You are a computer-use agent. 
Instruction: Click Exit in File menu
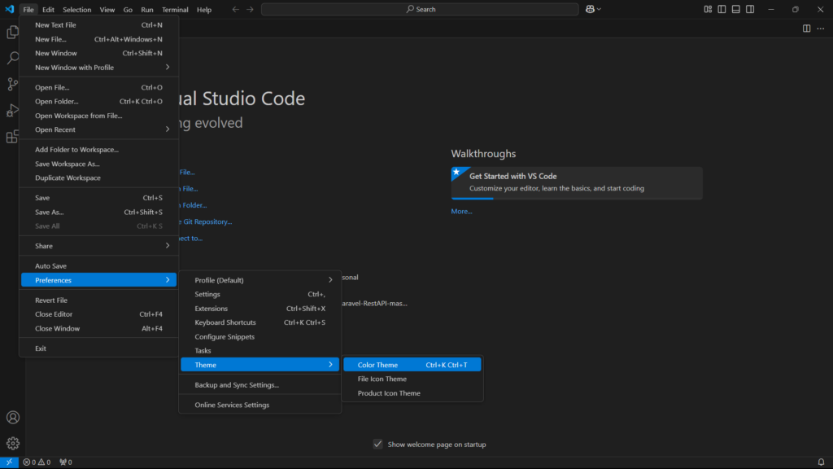pos(98,348)
